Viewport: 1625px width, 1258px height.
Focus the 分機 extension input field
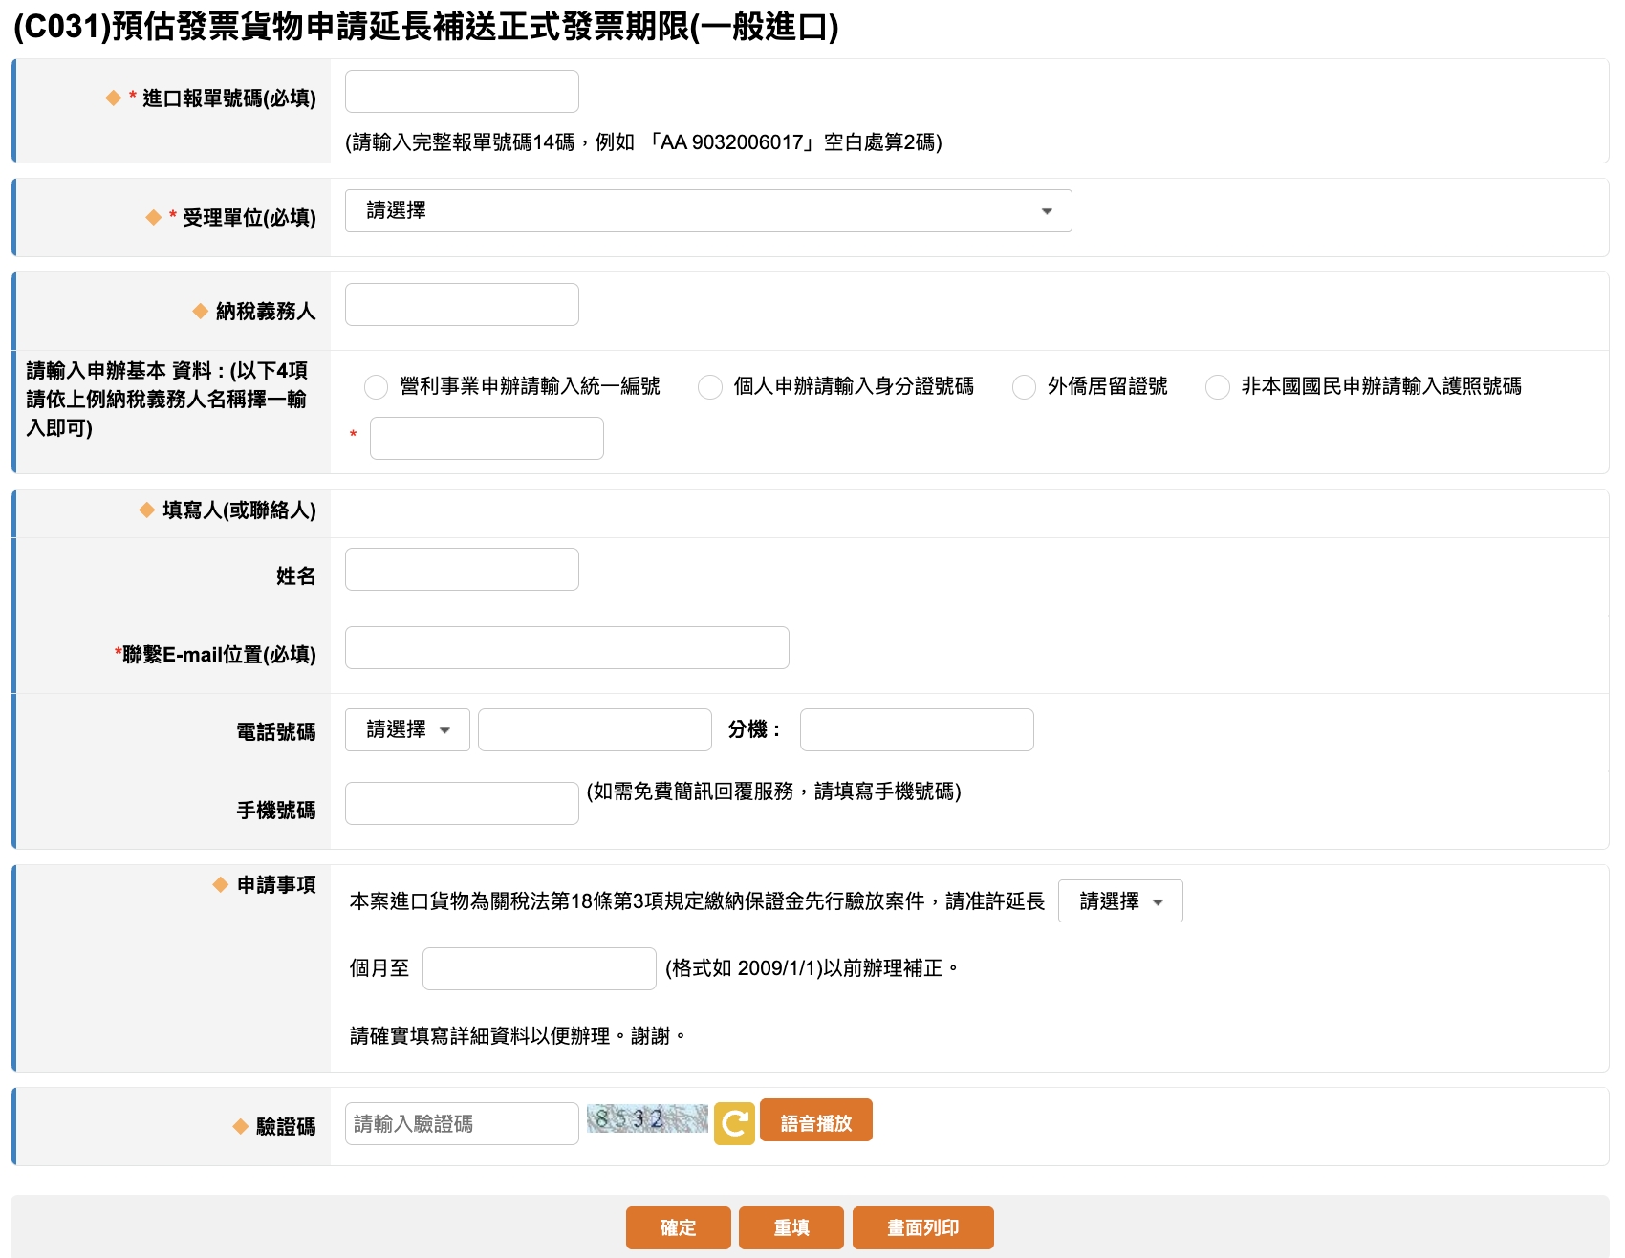point(917,729)
